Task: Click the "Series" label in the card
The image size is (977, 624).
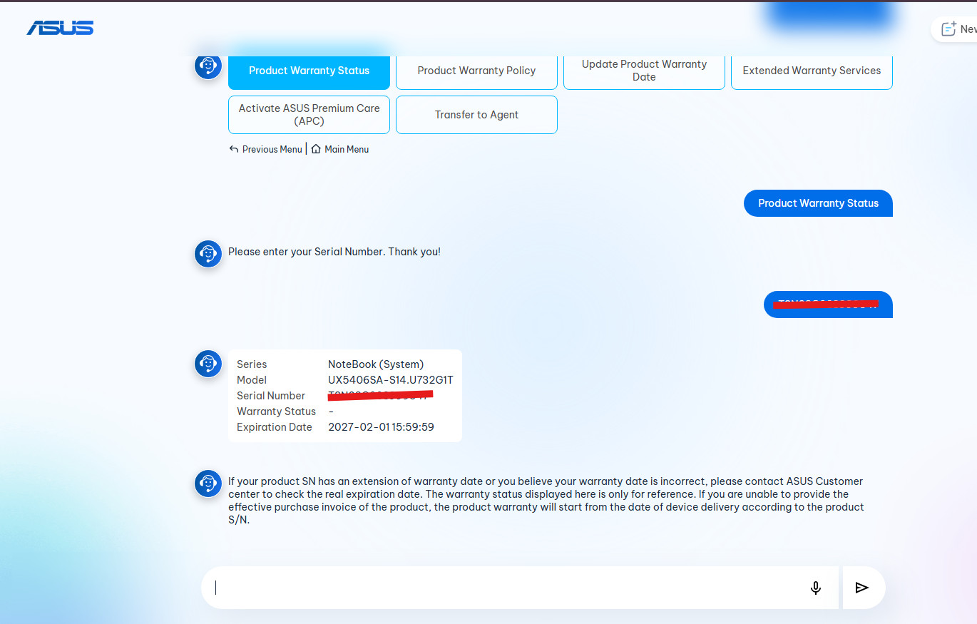Action: (x=252, y=364)
